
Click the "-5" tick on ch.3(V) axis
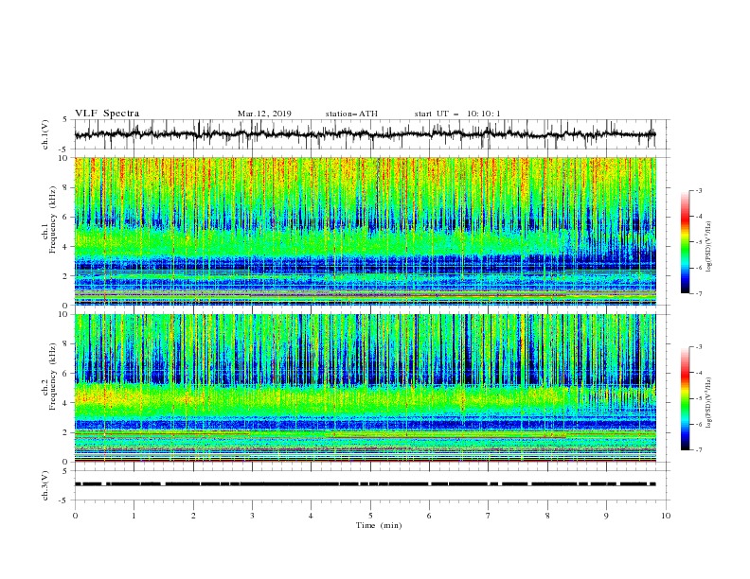click(x=64, y=500)
